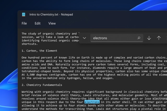This screenshot has width=167, height=111.
Task: Go to previous match with up arrow
Action: tap(159, 38)
